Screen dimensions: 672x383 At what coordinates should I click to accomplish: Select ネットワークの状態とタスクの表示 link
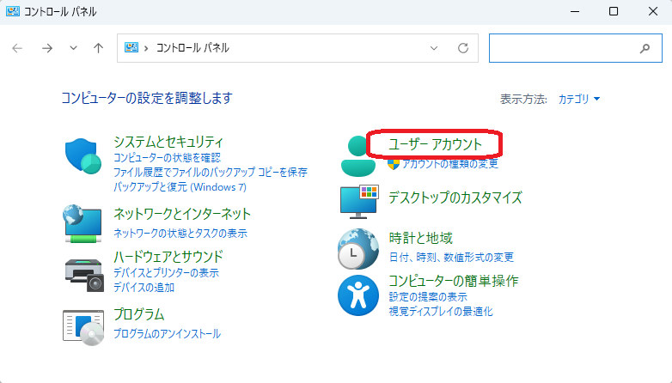[x=180, y=233]
